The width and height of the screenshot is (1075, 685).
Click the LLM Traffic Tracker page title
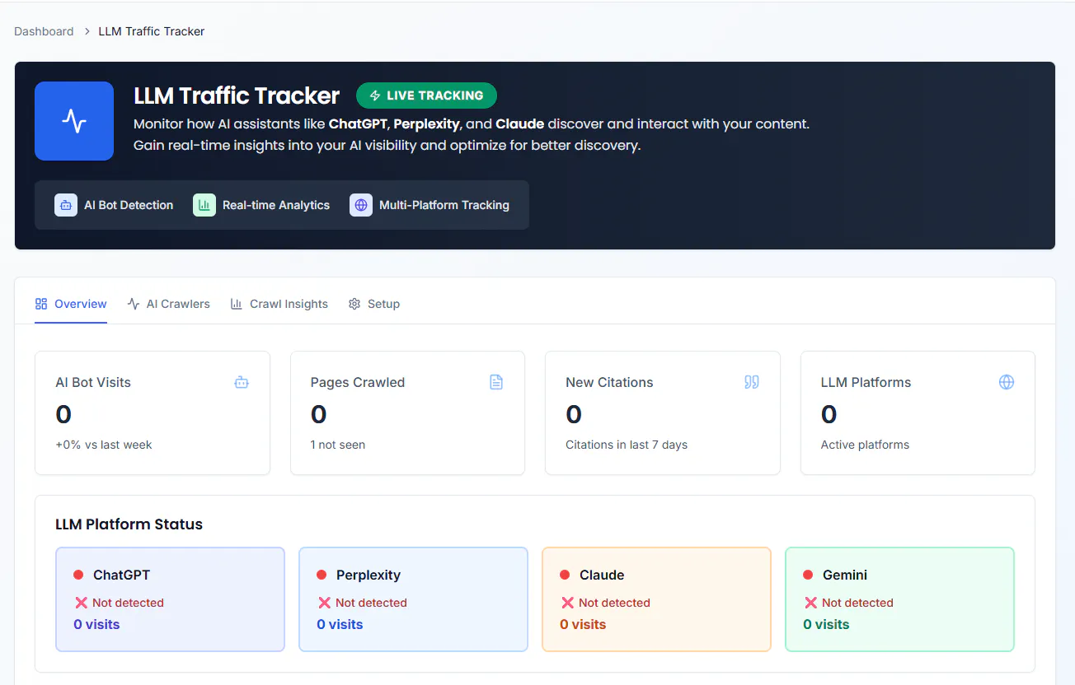coord(237,96)
